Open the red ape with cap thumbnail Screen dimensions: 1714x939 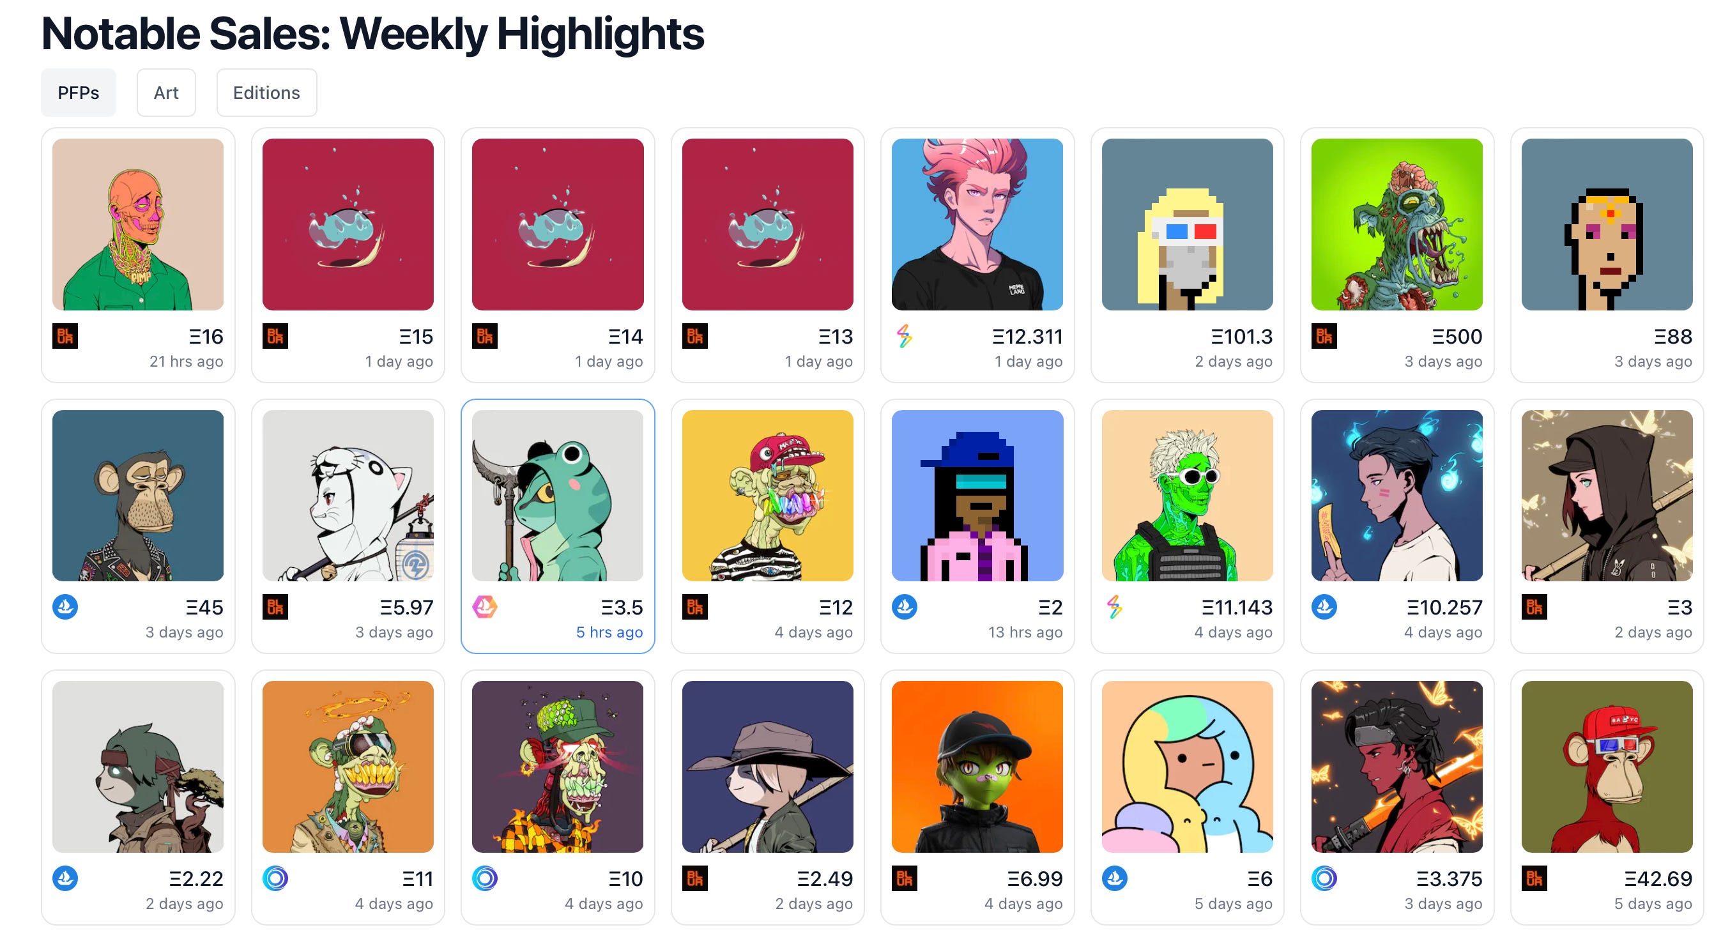(1607, 767)
